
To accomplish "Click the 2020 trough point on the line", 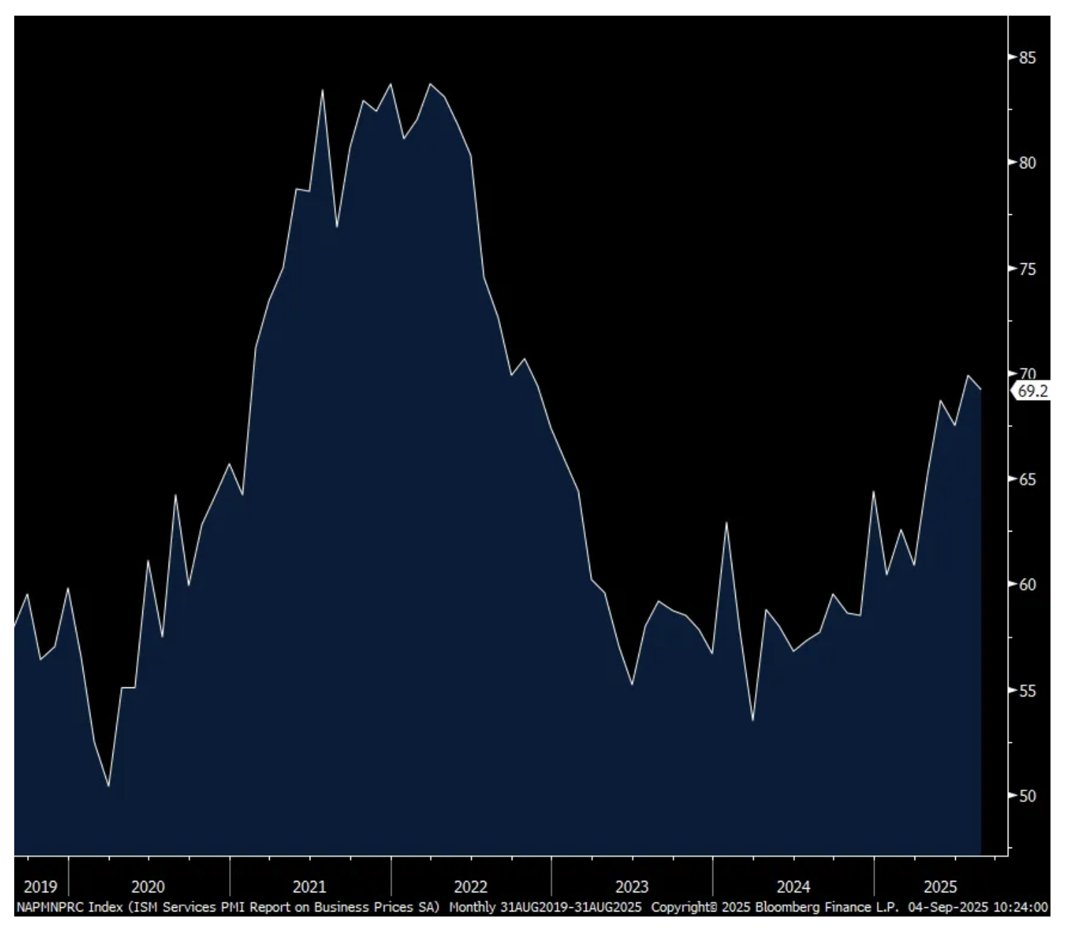I will 108,786.
